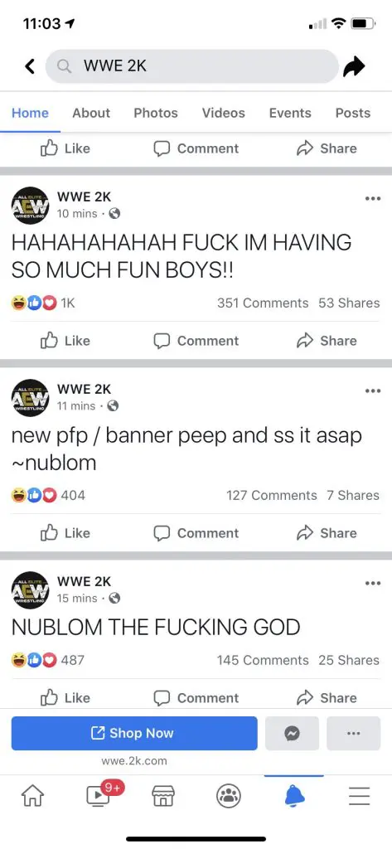Open options menu for the 11 mins post

(372, 391)
